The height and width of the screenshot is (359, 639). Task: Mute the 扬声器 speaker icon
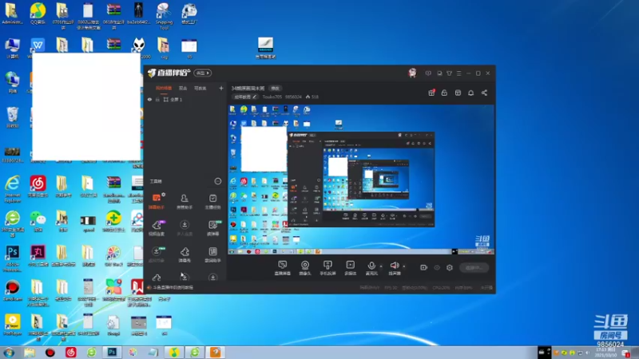(394, 268)
